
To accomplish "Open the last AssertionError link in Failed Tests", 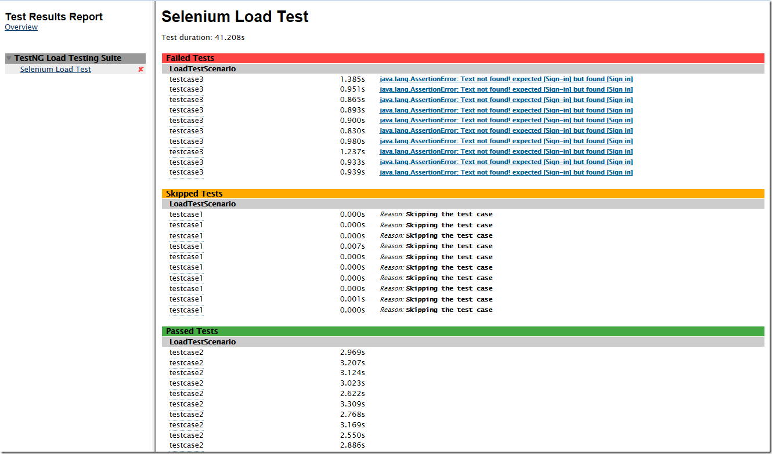I will tap(506, 172).
